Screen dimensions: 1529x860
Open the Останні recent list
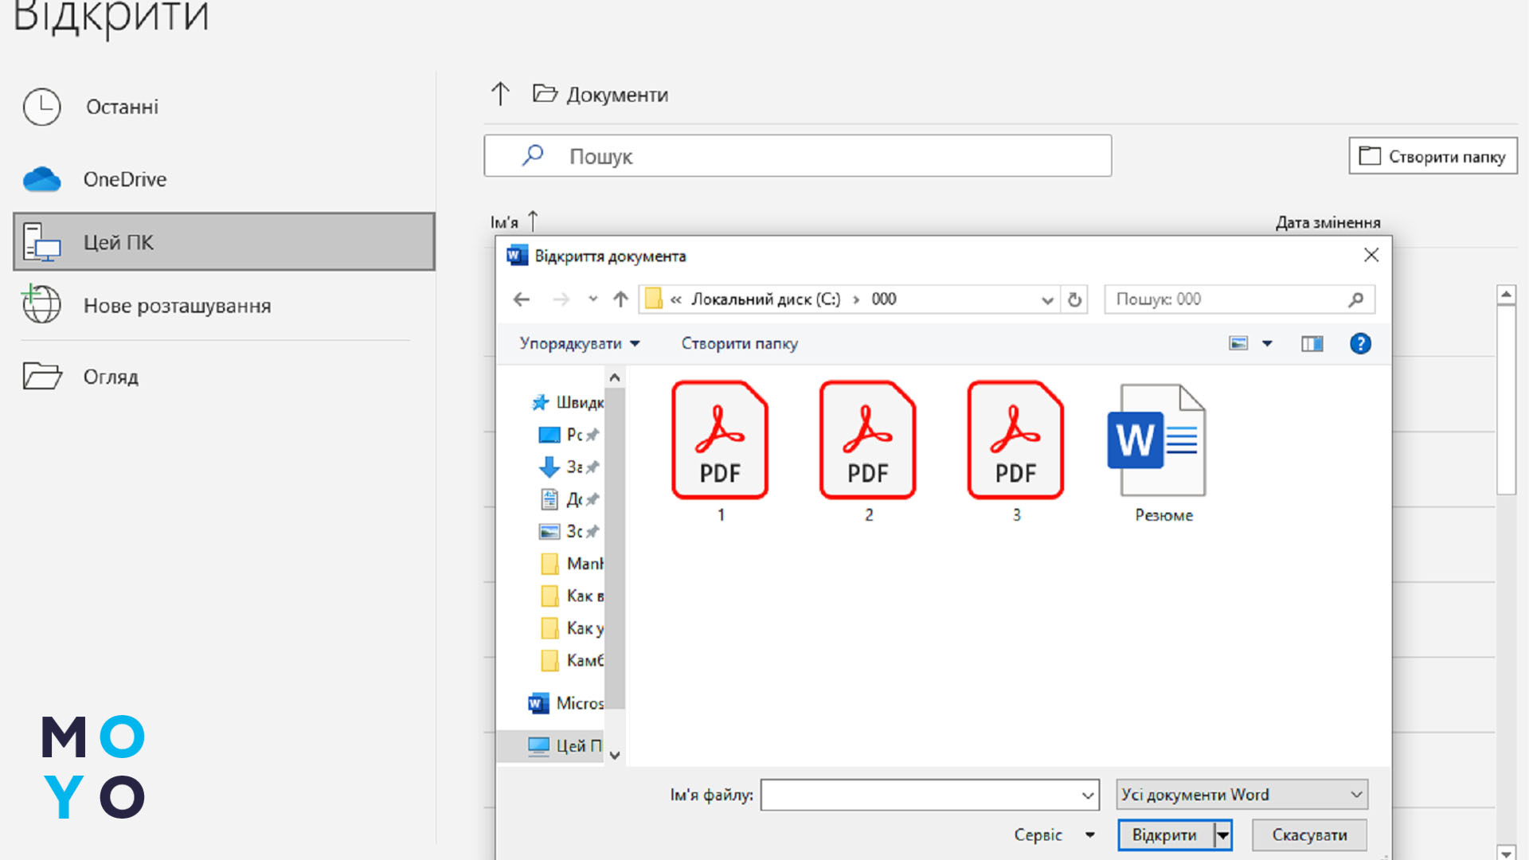122,107
